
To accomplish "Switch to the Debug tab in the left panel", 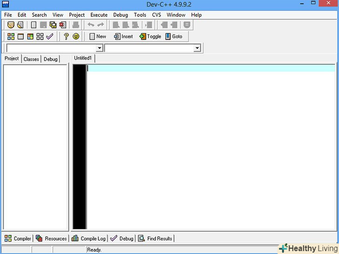I will coord(51,59).
